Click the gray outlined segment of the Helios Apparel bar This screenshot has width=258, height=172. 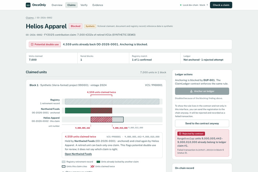pyautogui.click(x=118, y=119)
